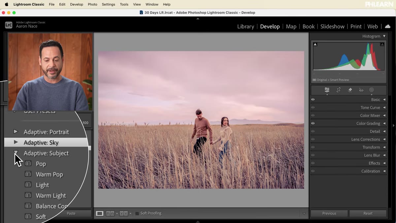Expand the Calibration panel triangle
The image size is (396, 223).
click(384, 171)
